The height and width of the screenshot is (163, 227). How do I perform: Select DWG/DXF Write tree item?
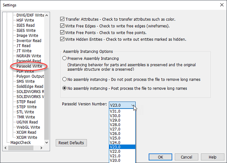[x=30, y=15]
